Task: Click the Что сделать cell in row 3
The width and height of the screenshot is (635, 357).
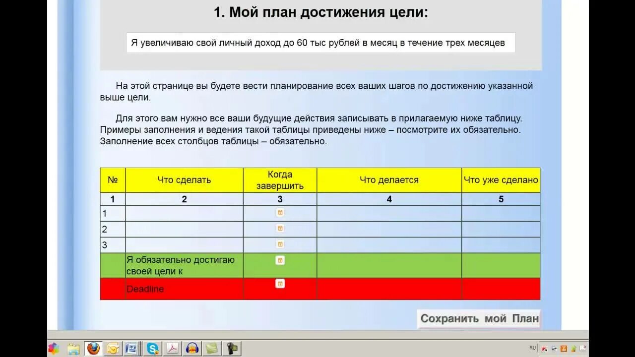Action: pos(184,245)
